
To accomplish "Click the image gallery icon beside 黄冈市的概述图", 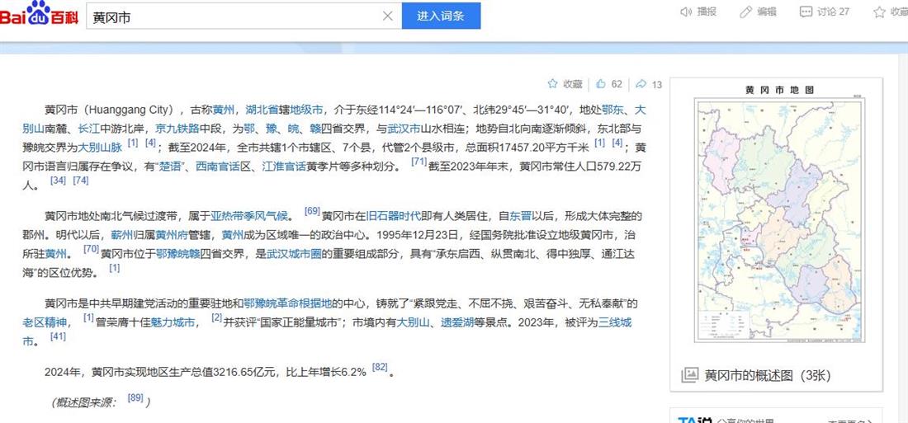I will [689, 375].
